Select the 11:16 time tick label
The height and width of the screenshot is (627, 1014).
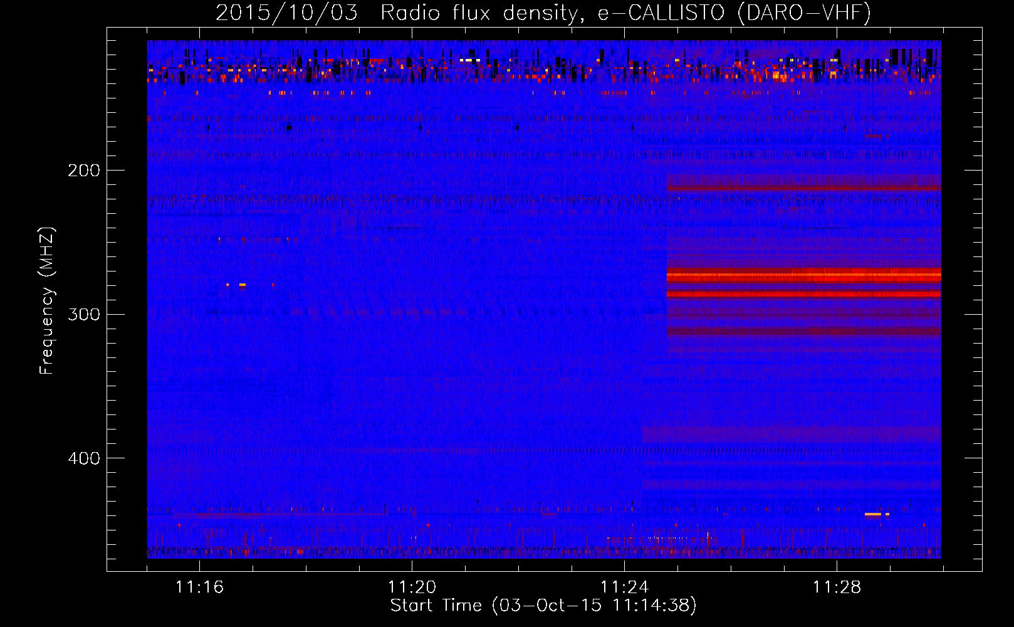pos(199,587)
